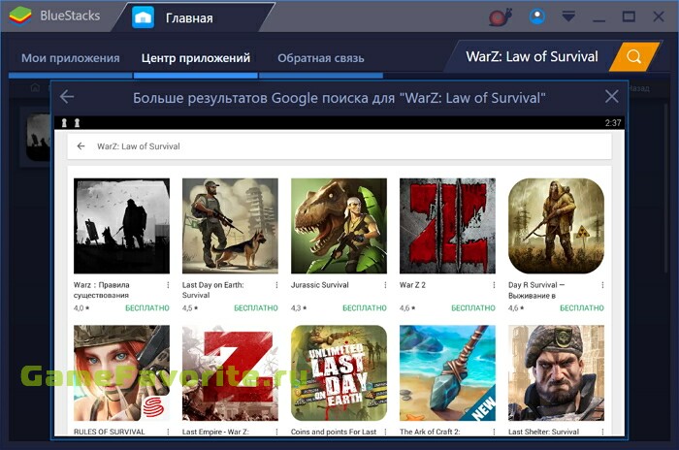Screen dimensions: 679x450
Task: Click БЕСПЛАТНО under Last Day on Earth
Action: (x=256, y=308)
